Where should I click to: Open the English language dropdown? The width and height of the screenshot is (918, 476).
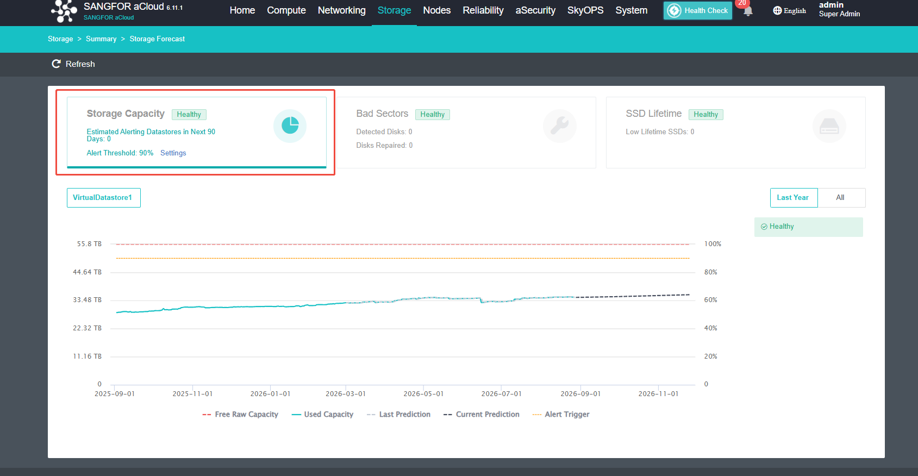(790, 10)
